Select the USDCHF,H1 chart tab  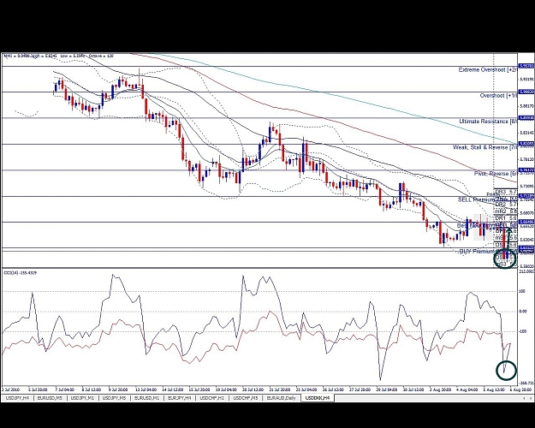212,398
